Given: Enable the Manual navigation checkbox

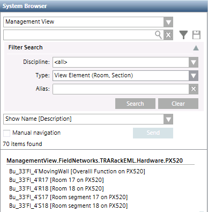Looking at the screenshot, I should 7,133.
